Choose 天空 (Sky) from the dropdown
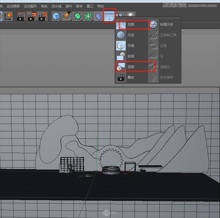This screenshot has width=220, height=218. pyautogui.click(x=131, y=35)
